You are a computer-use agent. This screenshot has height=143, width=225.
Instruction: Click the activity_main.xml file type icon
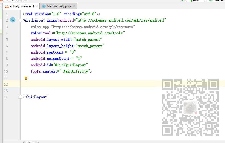pos(7,6)
